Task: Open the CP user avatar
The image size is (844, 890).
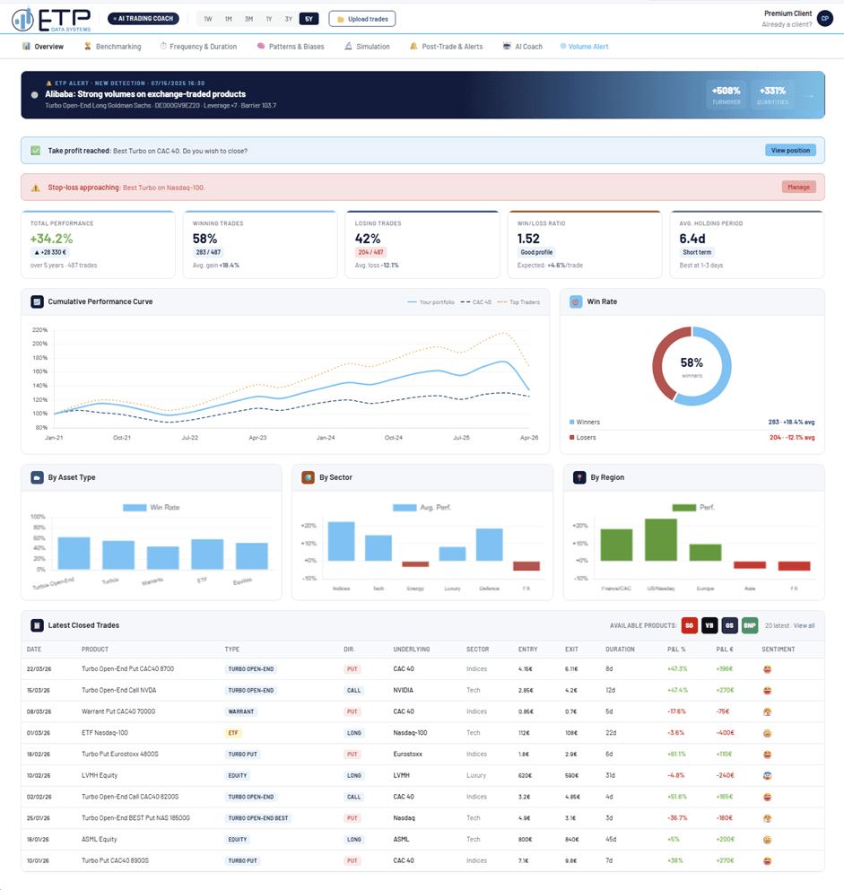Action: tap(824, 18)
